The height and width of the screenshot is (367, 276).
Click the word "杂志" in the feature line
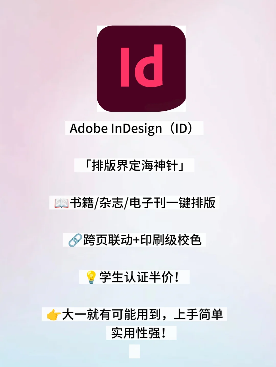click(x=111, y=203)
